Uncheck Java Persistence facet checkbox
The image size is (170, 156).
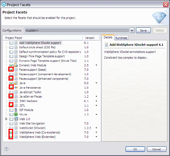11,87
